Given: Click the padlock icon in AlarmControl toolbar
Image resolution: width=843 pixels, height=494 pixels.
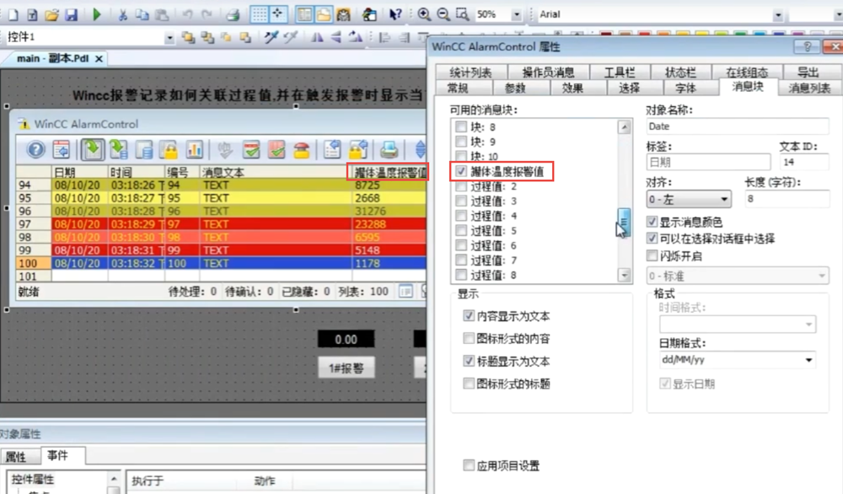Looking at the screenshot, I should tap(170, 150).
